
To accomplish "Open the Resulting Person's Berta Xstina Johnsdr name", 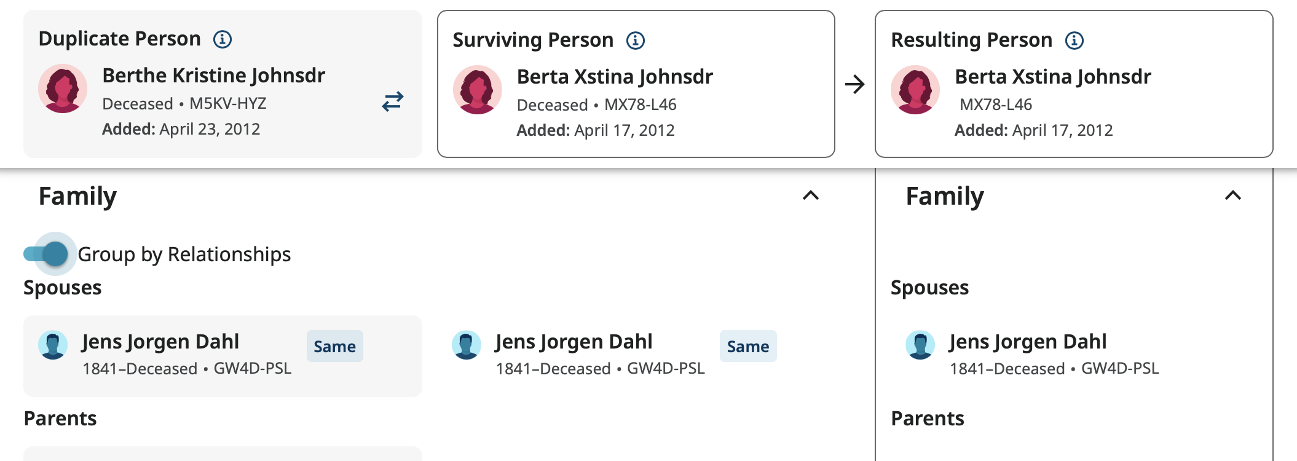I will point(1052,77).
